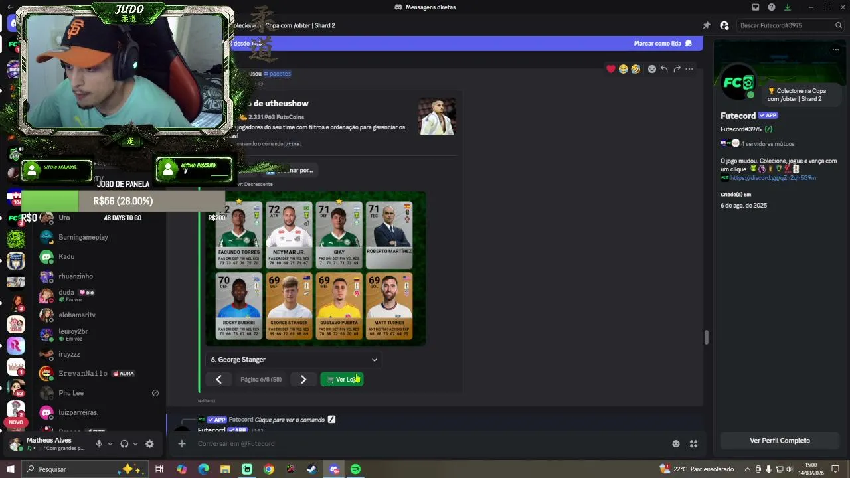Toggle headphone deafen
The image size is (850, 478).
click(x=124, y=444)
